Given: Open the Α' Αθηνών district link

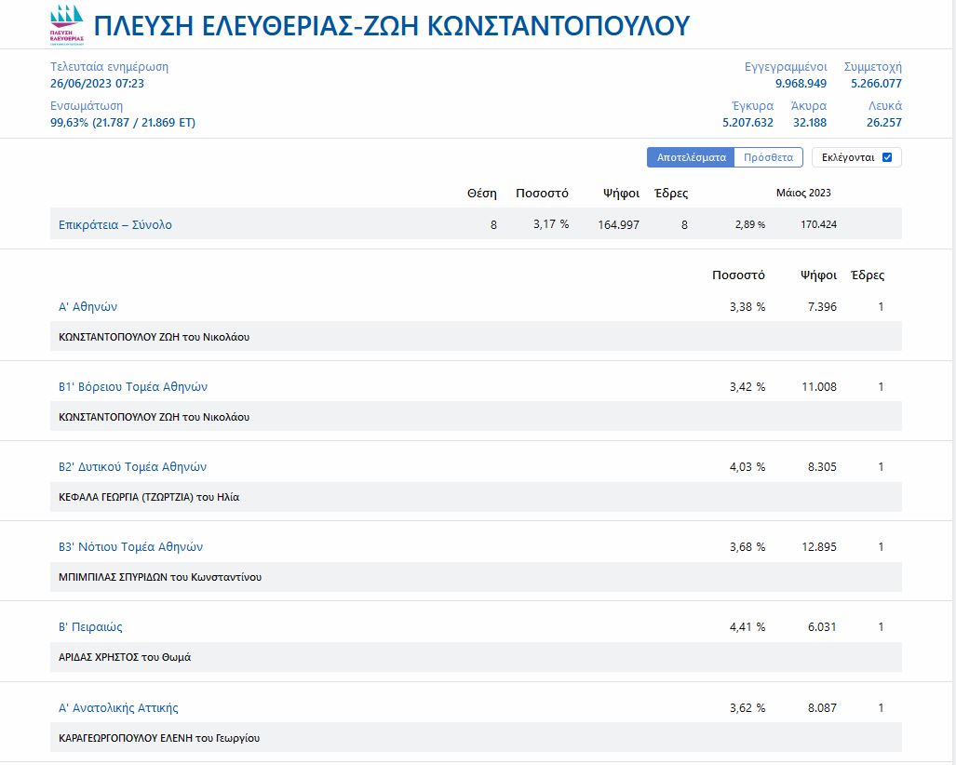Looking at the screenshot, I should click(x=88, y=306).
